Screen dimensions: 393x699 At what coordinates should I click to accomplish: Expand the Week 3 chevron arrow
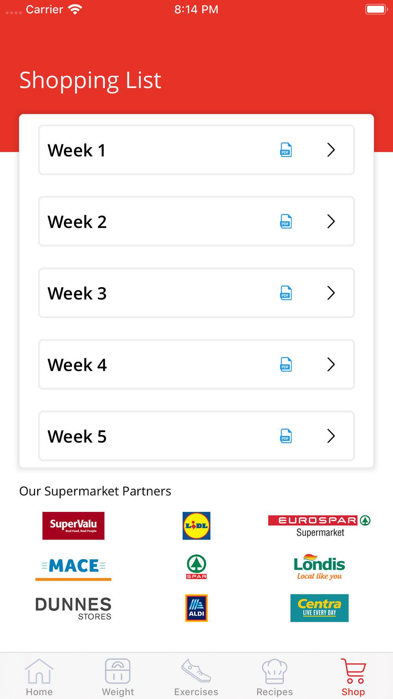(x=331, y=293)
